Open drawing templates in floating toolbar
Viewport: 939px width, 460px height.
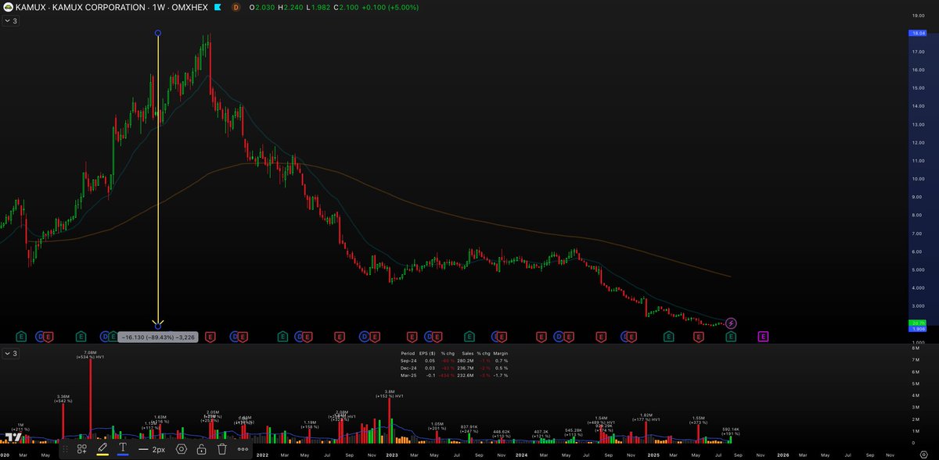(x=81, y=449)
